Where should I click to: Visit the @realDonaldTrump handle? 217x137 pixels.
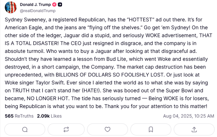pos(38,11)
